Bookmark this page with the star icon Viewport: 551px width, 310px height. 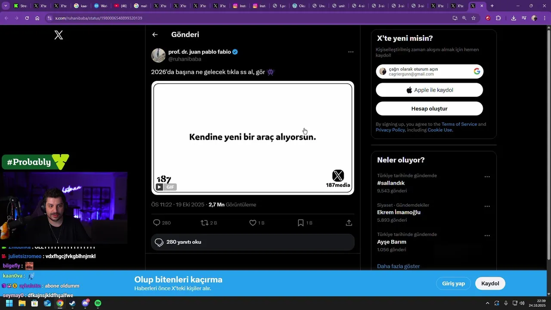point(474,18)
